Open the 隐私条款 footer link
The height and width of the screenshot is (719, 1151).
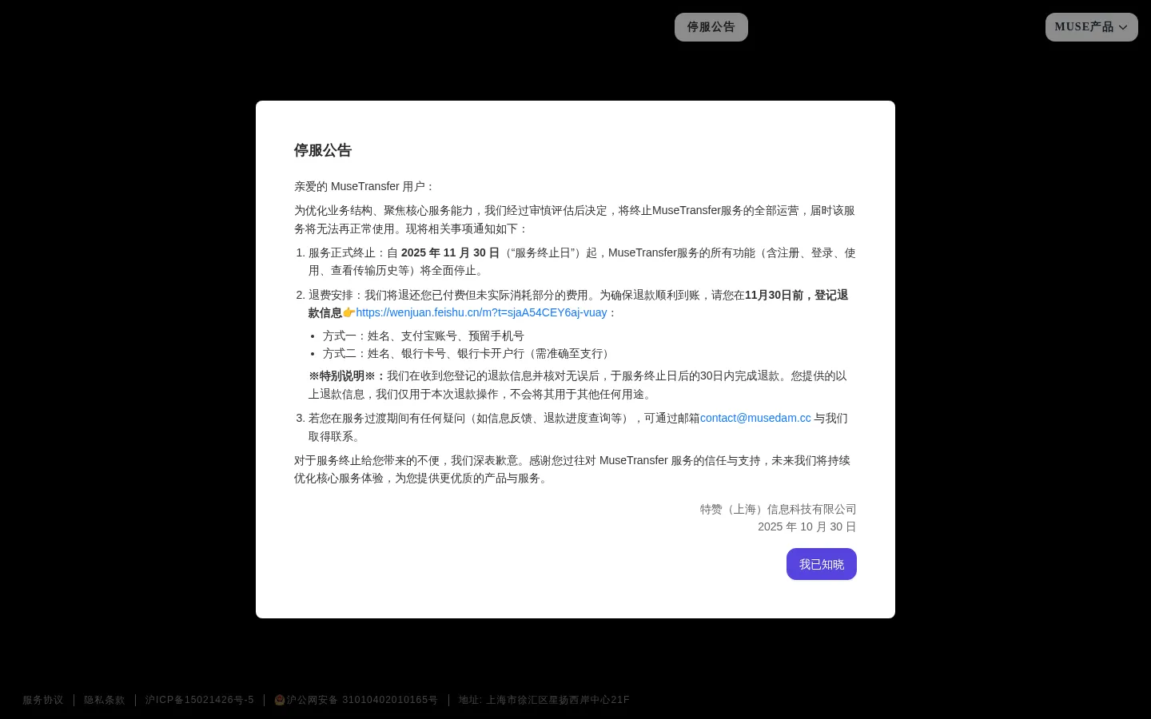pyautogui.click(x=105, y=700)
